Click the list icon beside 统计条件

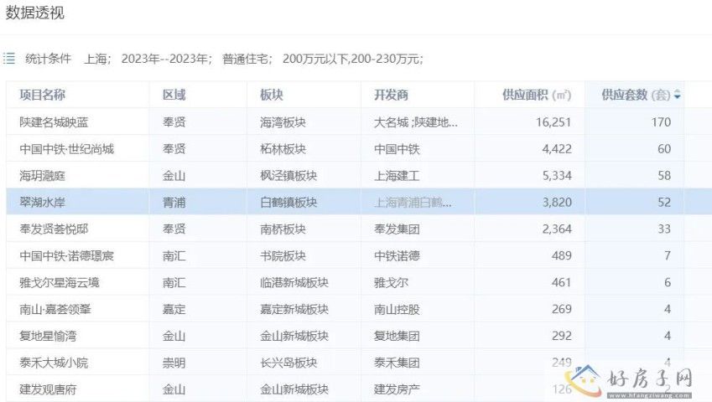tap(9, 59)
